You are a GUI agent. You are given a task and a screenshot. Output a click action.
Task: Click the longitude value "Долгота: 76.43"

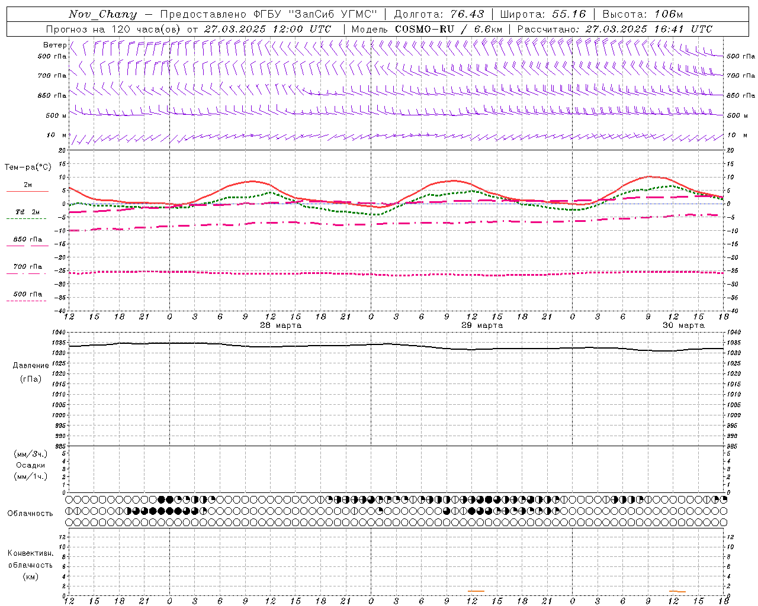439,14
